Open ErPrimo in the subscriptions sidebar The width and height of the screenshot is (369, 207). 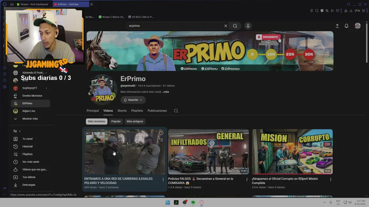click(x=30, y=103)
